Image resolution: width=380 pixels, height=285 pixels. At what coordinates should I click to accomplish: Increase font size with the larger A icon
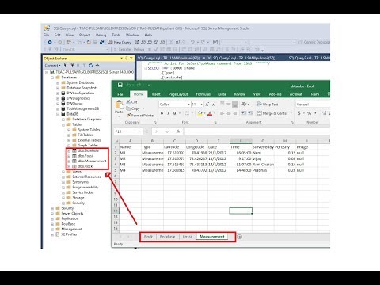click(x=207, y=104)
